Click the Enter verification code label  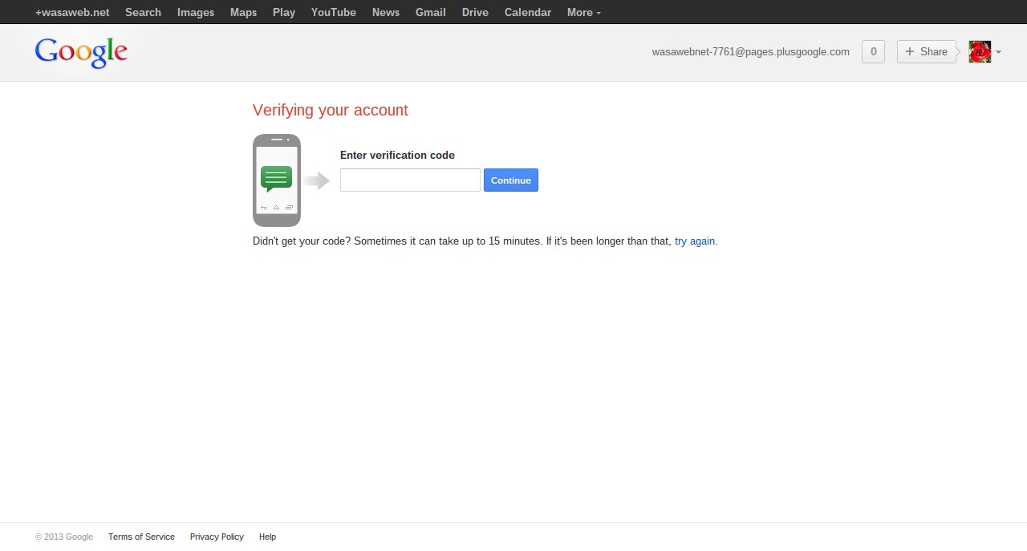[x=397, y=156]
